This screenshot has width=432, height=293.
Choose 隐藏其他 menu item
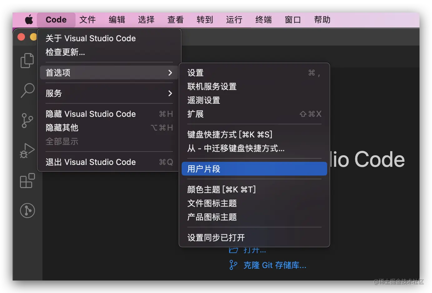tap(109, 128)
